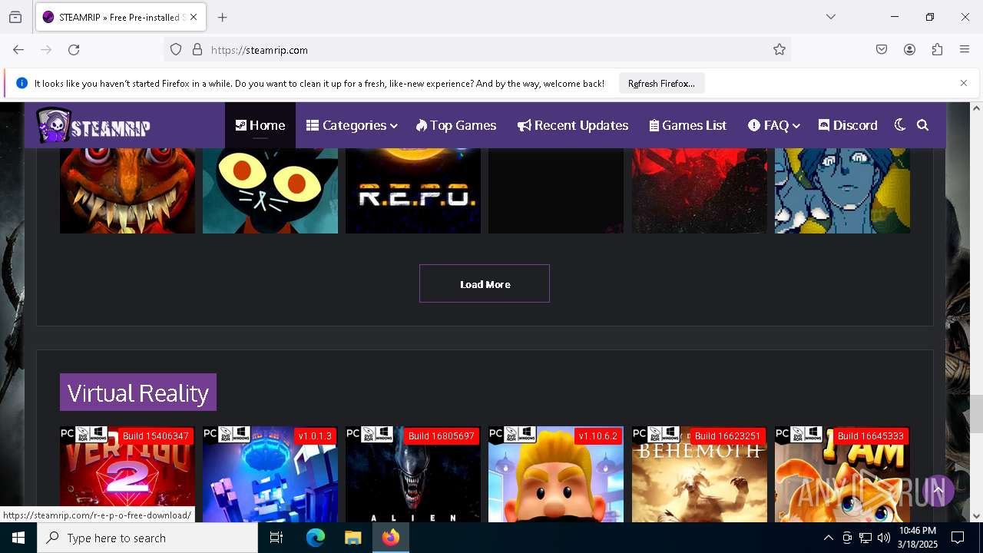983x553 pixels.
Task: Open Firefox application hamburger menu
Action: pos(965,50)
